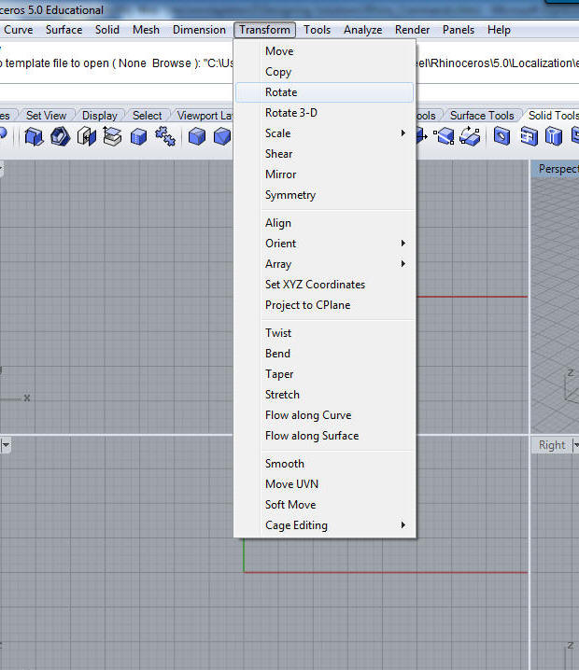Click the Right viewport title label
The width and height of the screenshot is (579, 670).
pos(552,445)
